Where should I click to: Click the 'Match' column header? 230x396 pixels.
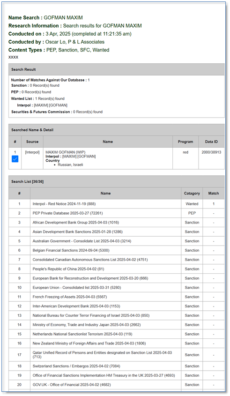point(213,193)
